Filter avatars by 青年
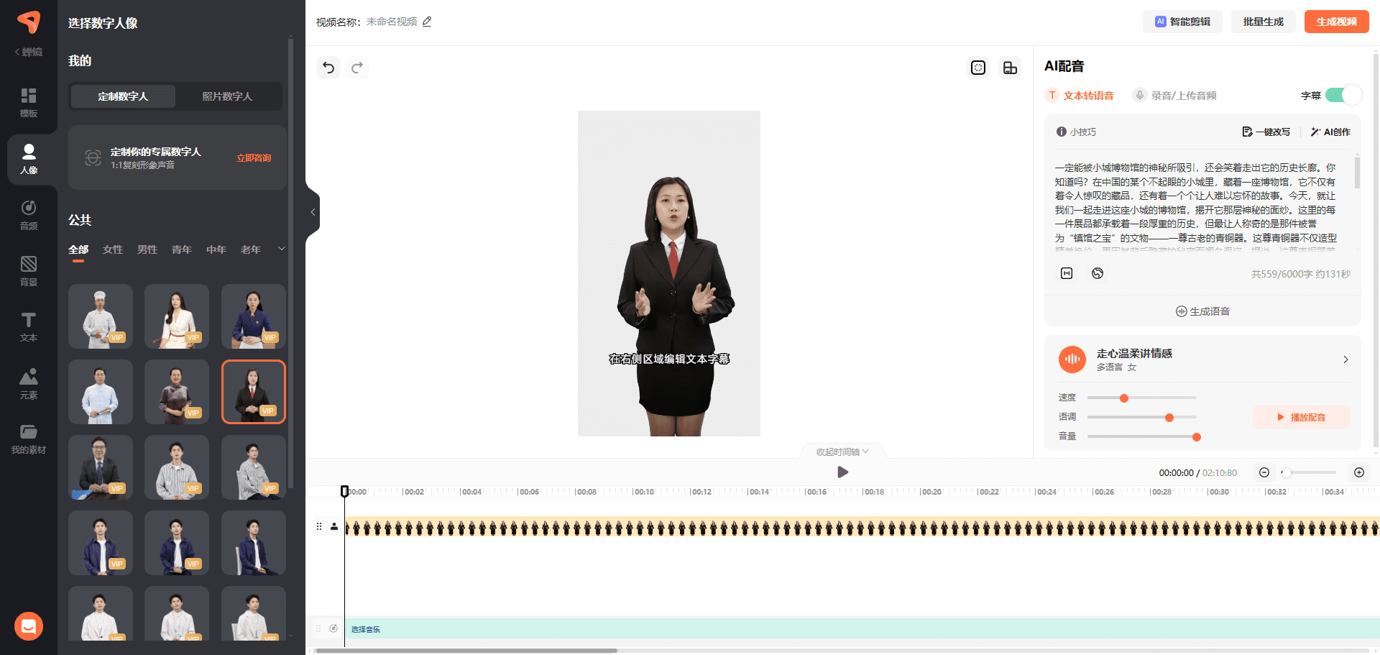1380x655 pixels. [x=182, y=249]
